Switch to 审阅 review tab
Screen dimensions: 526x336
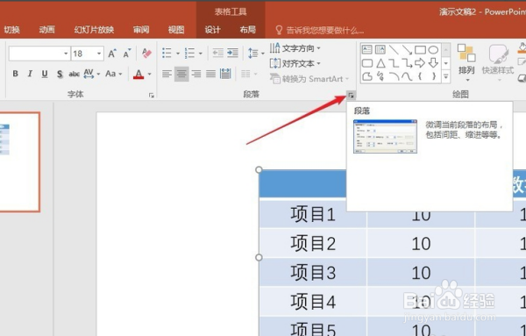pos(141,30)
